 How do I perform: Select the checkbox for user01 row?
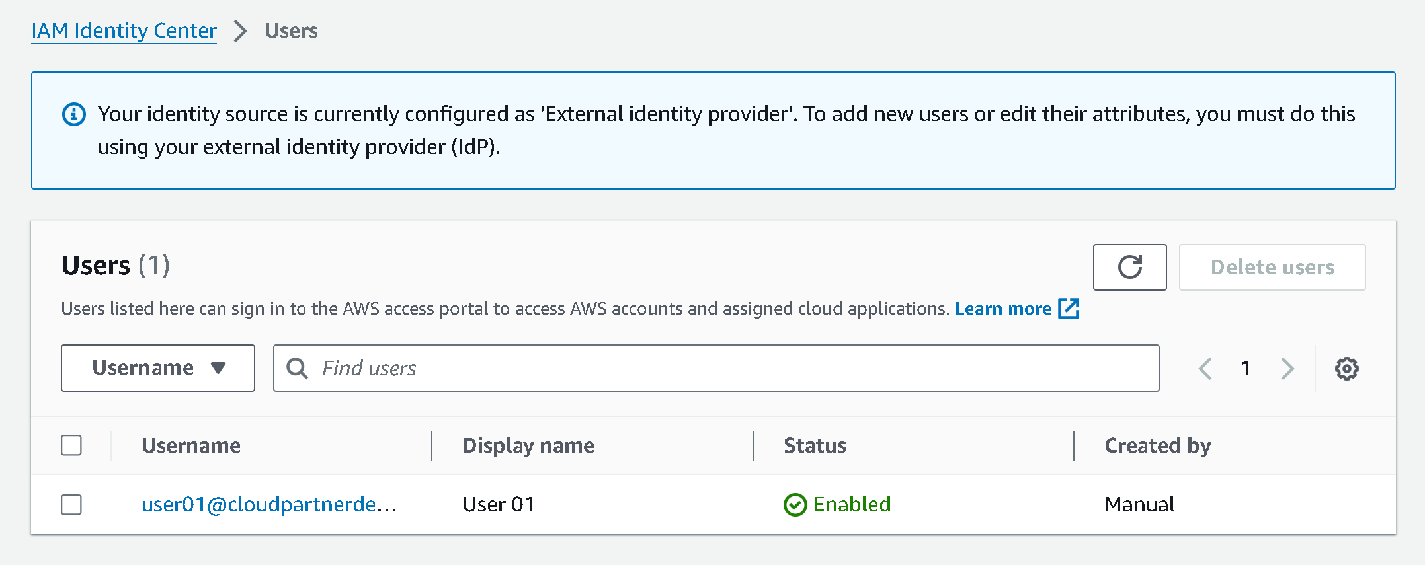point(71,505)
